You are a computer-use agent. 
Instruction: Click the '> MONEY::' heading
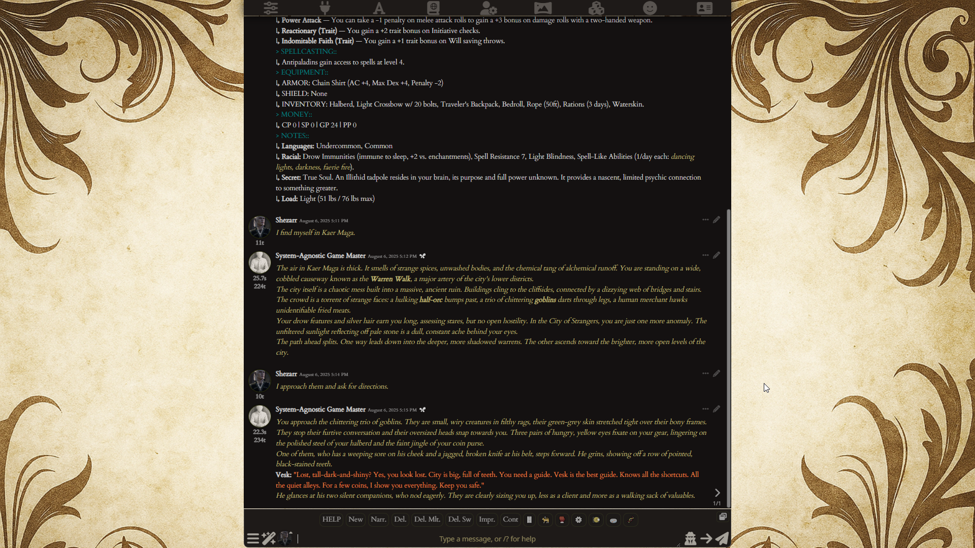(294, 115)
